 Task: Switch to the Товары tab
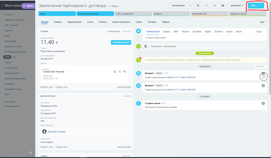(58, 22)
